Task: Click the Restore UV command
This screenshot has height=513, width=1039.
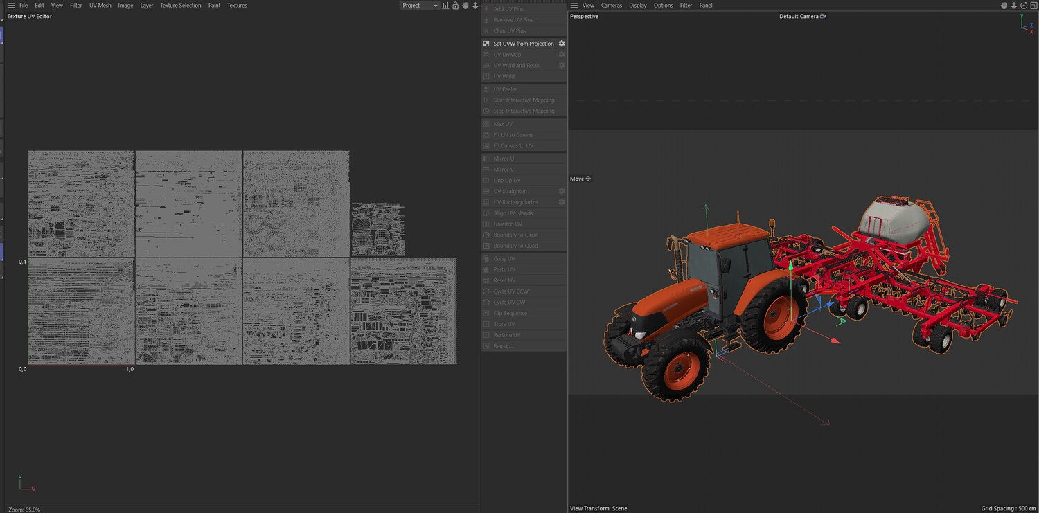Action: tap(524, 336)
